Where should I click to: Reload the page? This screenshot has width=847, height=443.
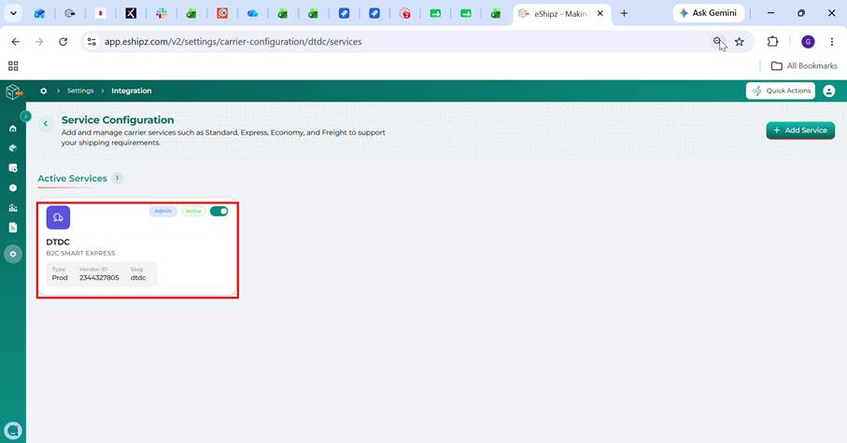(64, 42)
